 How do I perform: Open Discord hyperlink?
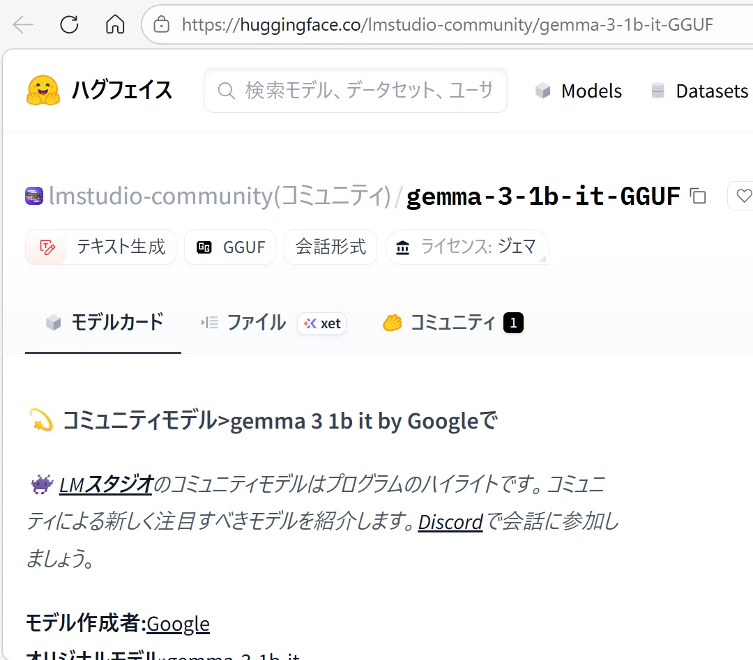point(450,522)
